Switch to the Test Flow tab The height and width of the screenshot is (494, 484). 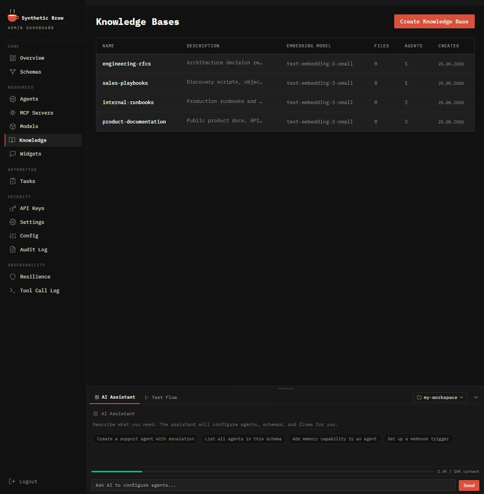(161, 398)
